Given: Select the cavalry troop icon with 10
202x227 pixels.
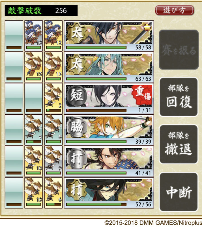Looking at the screenshot, I should [34, 36].
